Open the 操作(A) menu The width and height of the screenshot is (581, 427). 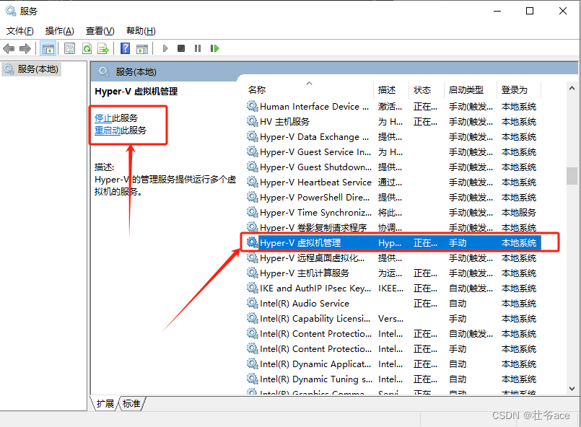pos(60,31)
